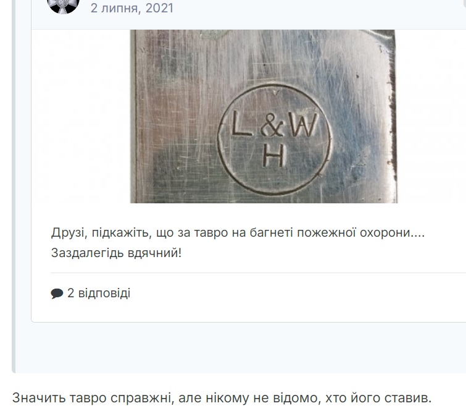Click the word пожежної in the post
The image size is (466, 419).
[327, 233]
